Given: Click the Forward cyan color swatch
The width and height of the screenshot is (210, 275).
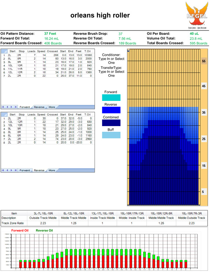Looking at the screenshot, I should 111,98.
